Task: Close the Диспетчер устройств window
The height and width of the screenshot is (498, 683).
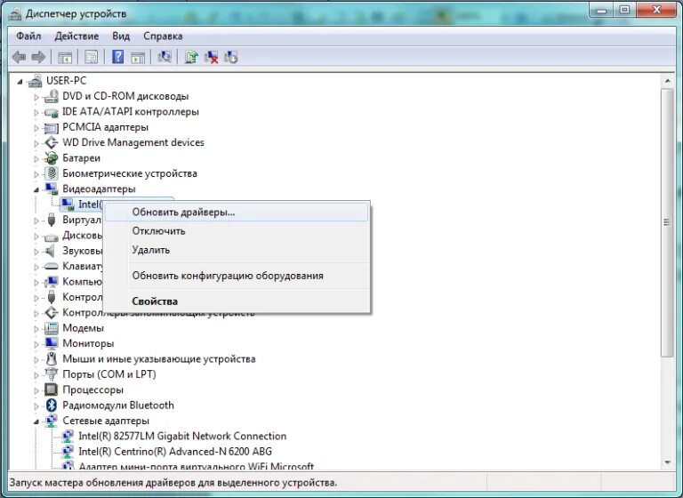Action: click(x=657, y=10)
